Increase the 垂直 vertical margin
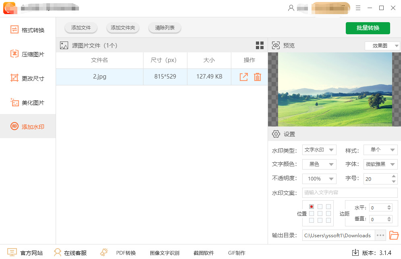 [389, 218]
